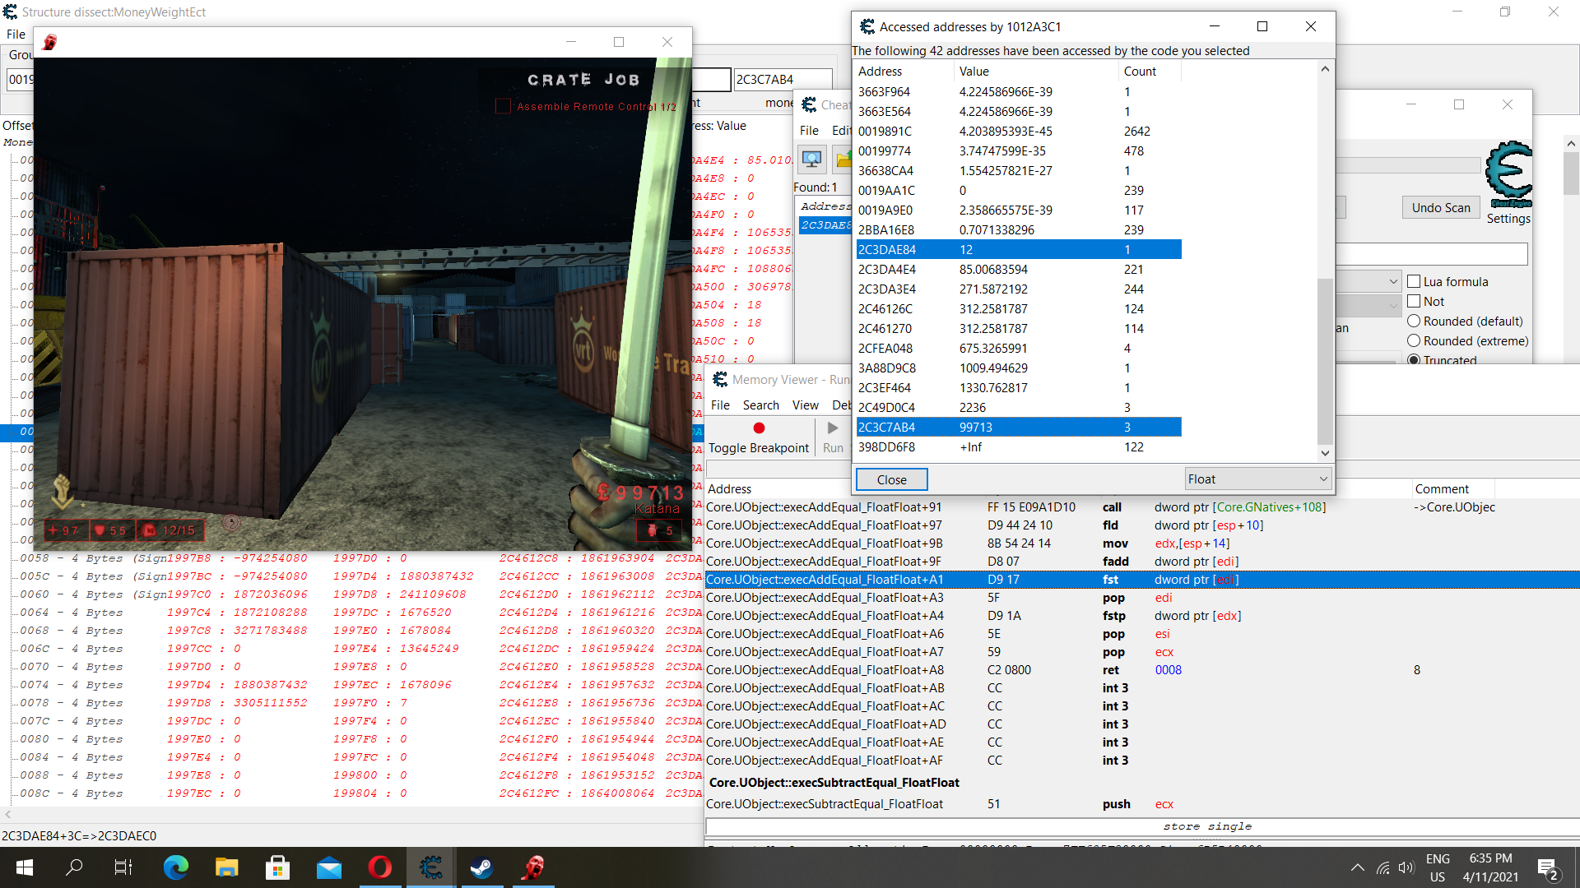Screen dimensions: 1580x888
Task: Click Cheat Engine Settings logo icon
Action: coord(1508,174)
